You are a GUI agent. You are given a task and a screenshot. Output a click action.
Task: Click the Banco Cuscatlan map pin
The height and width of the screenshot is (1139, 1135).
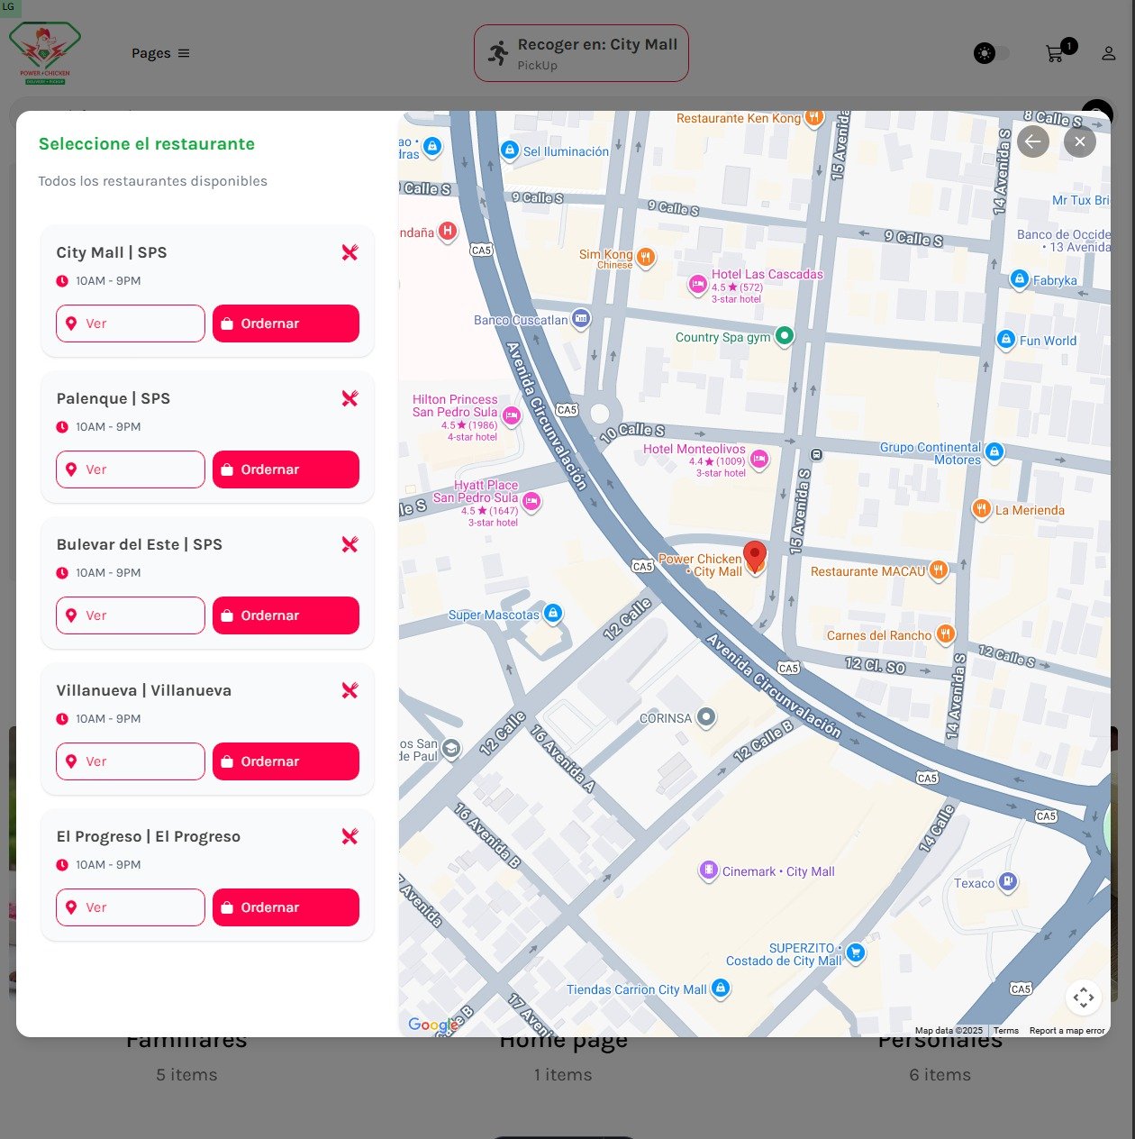tap(581, 318)
